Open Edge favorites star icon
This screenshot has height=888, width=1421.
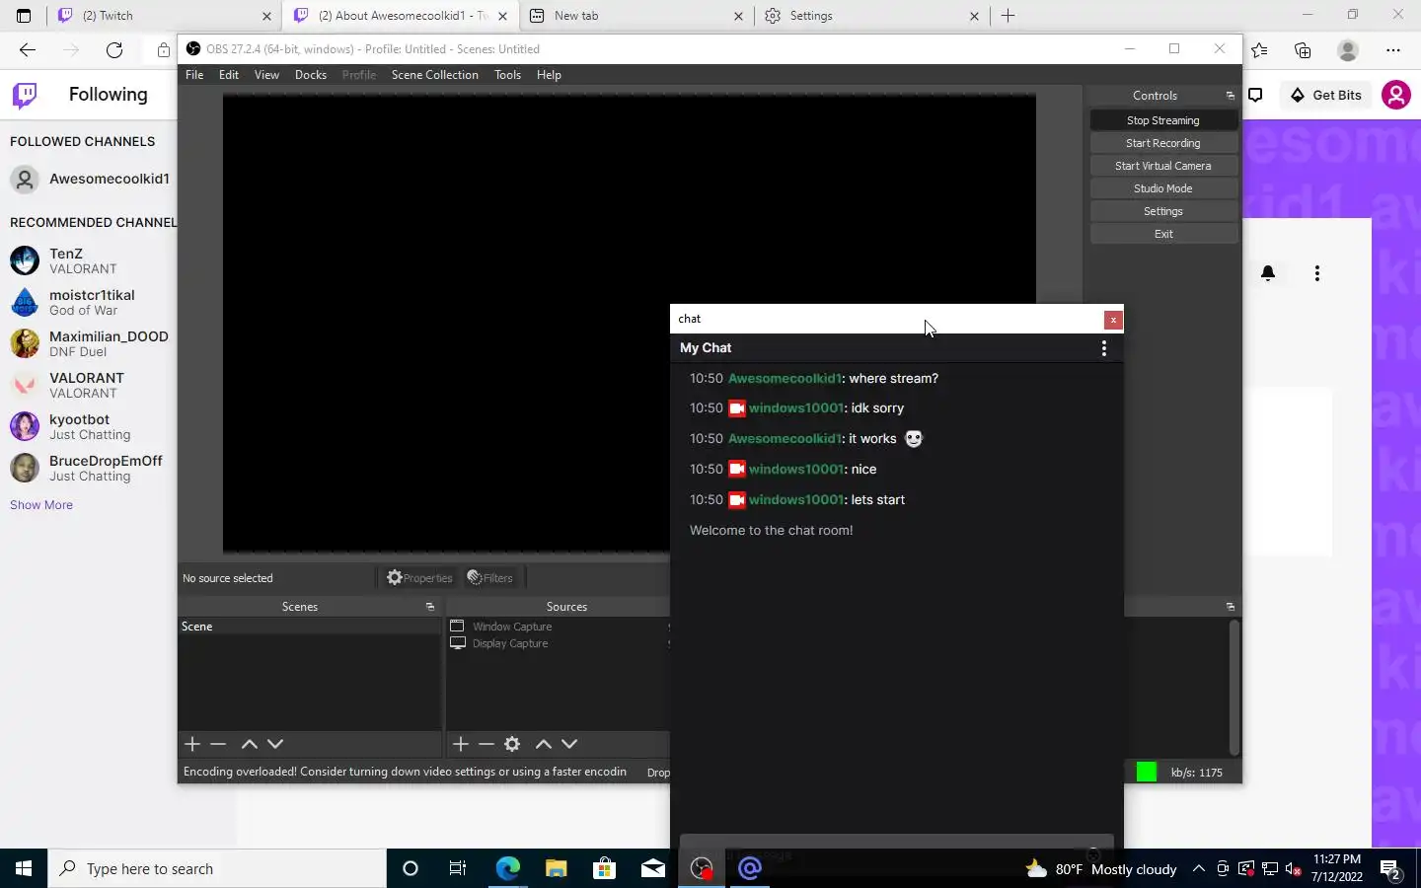[1259, 49]
